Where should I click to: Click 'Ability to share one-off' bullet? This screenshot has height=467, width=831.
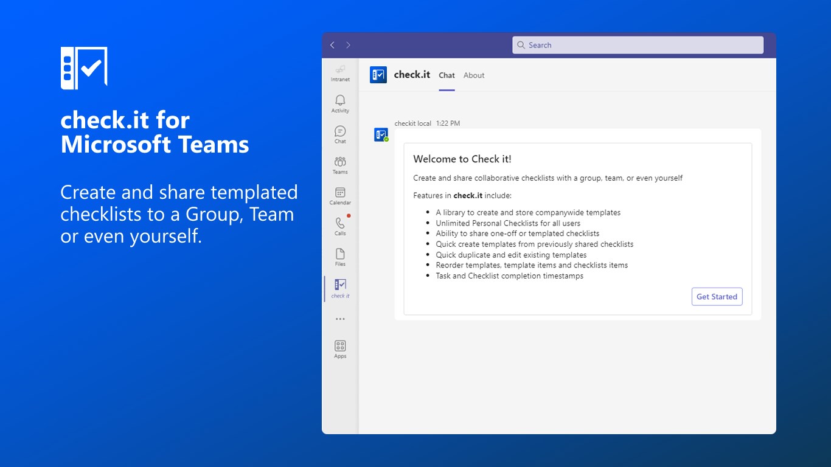point(517,233)
